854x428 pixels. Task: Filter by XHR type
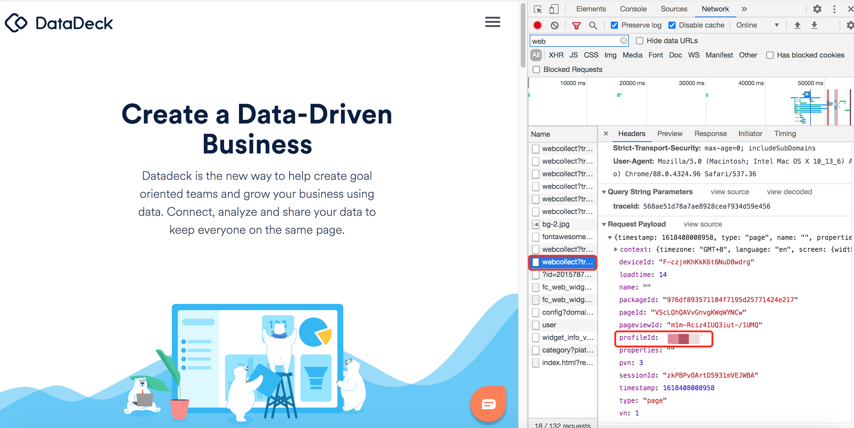[556, 55]
